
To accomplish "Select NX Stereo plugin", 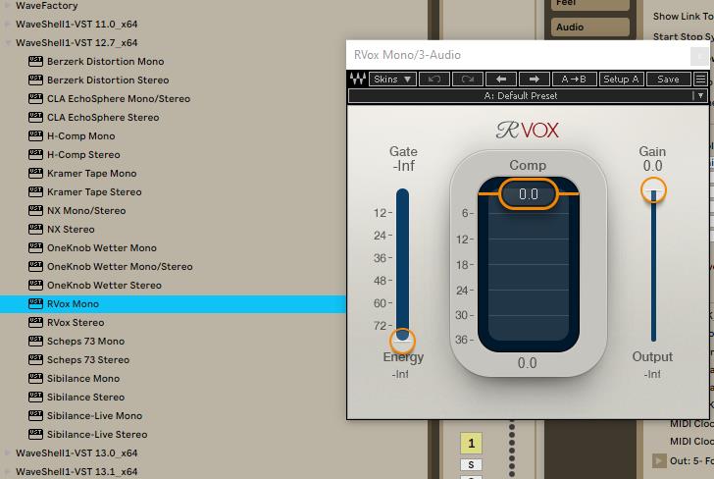I will click(71, 230).
